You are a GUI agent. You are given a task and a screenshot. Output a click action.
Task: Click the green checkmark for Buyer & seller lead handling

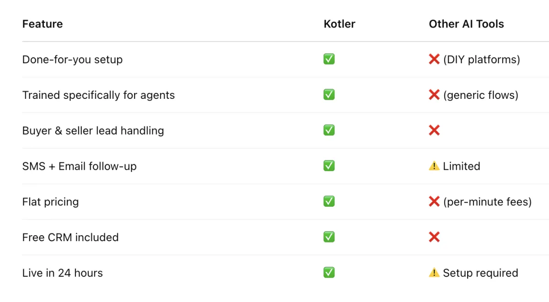pos(329,130)
